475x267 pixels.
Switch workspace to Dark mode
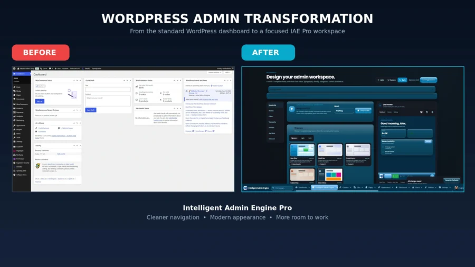tap(402, 80)
